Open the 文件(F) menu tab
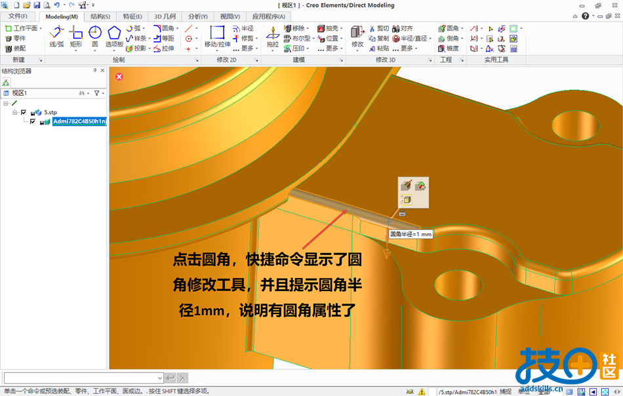 18,16
